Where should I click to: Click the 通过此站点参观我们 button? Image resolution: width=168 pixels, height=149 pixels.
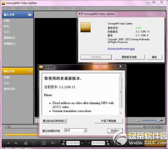coord(54,121)
